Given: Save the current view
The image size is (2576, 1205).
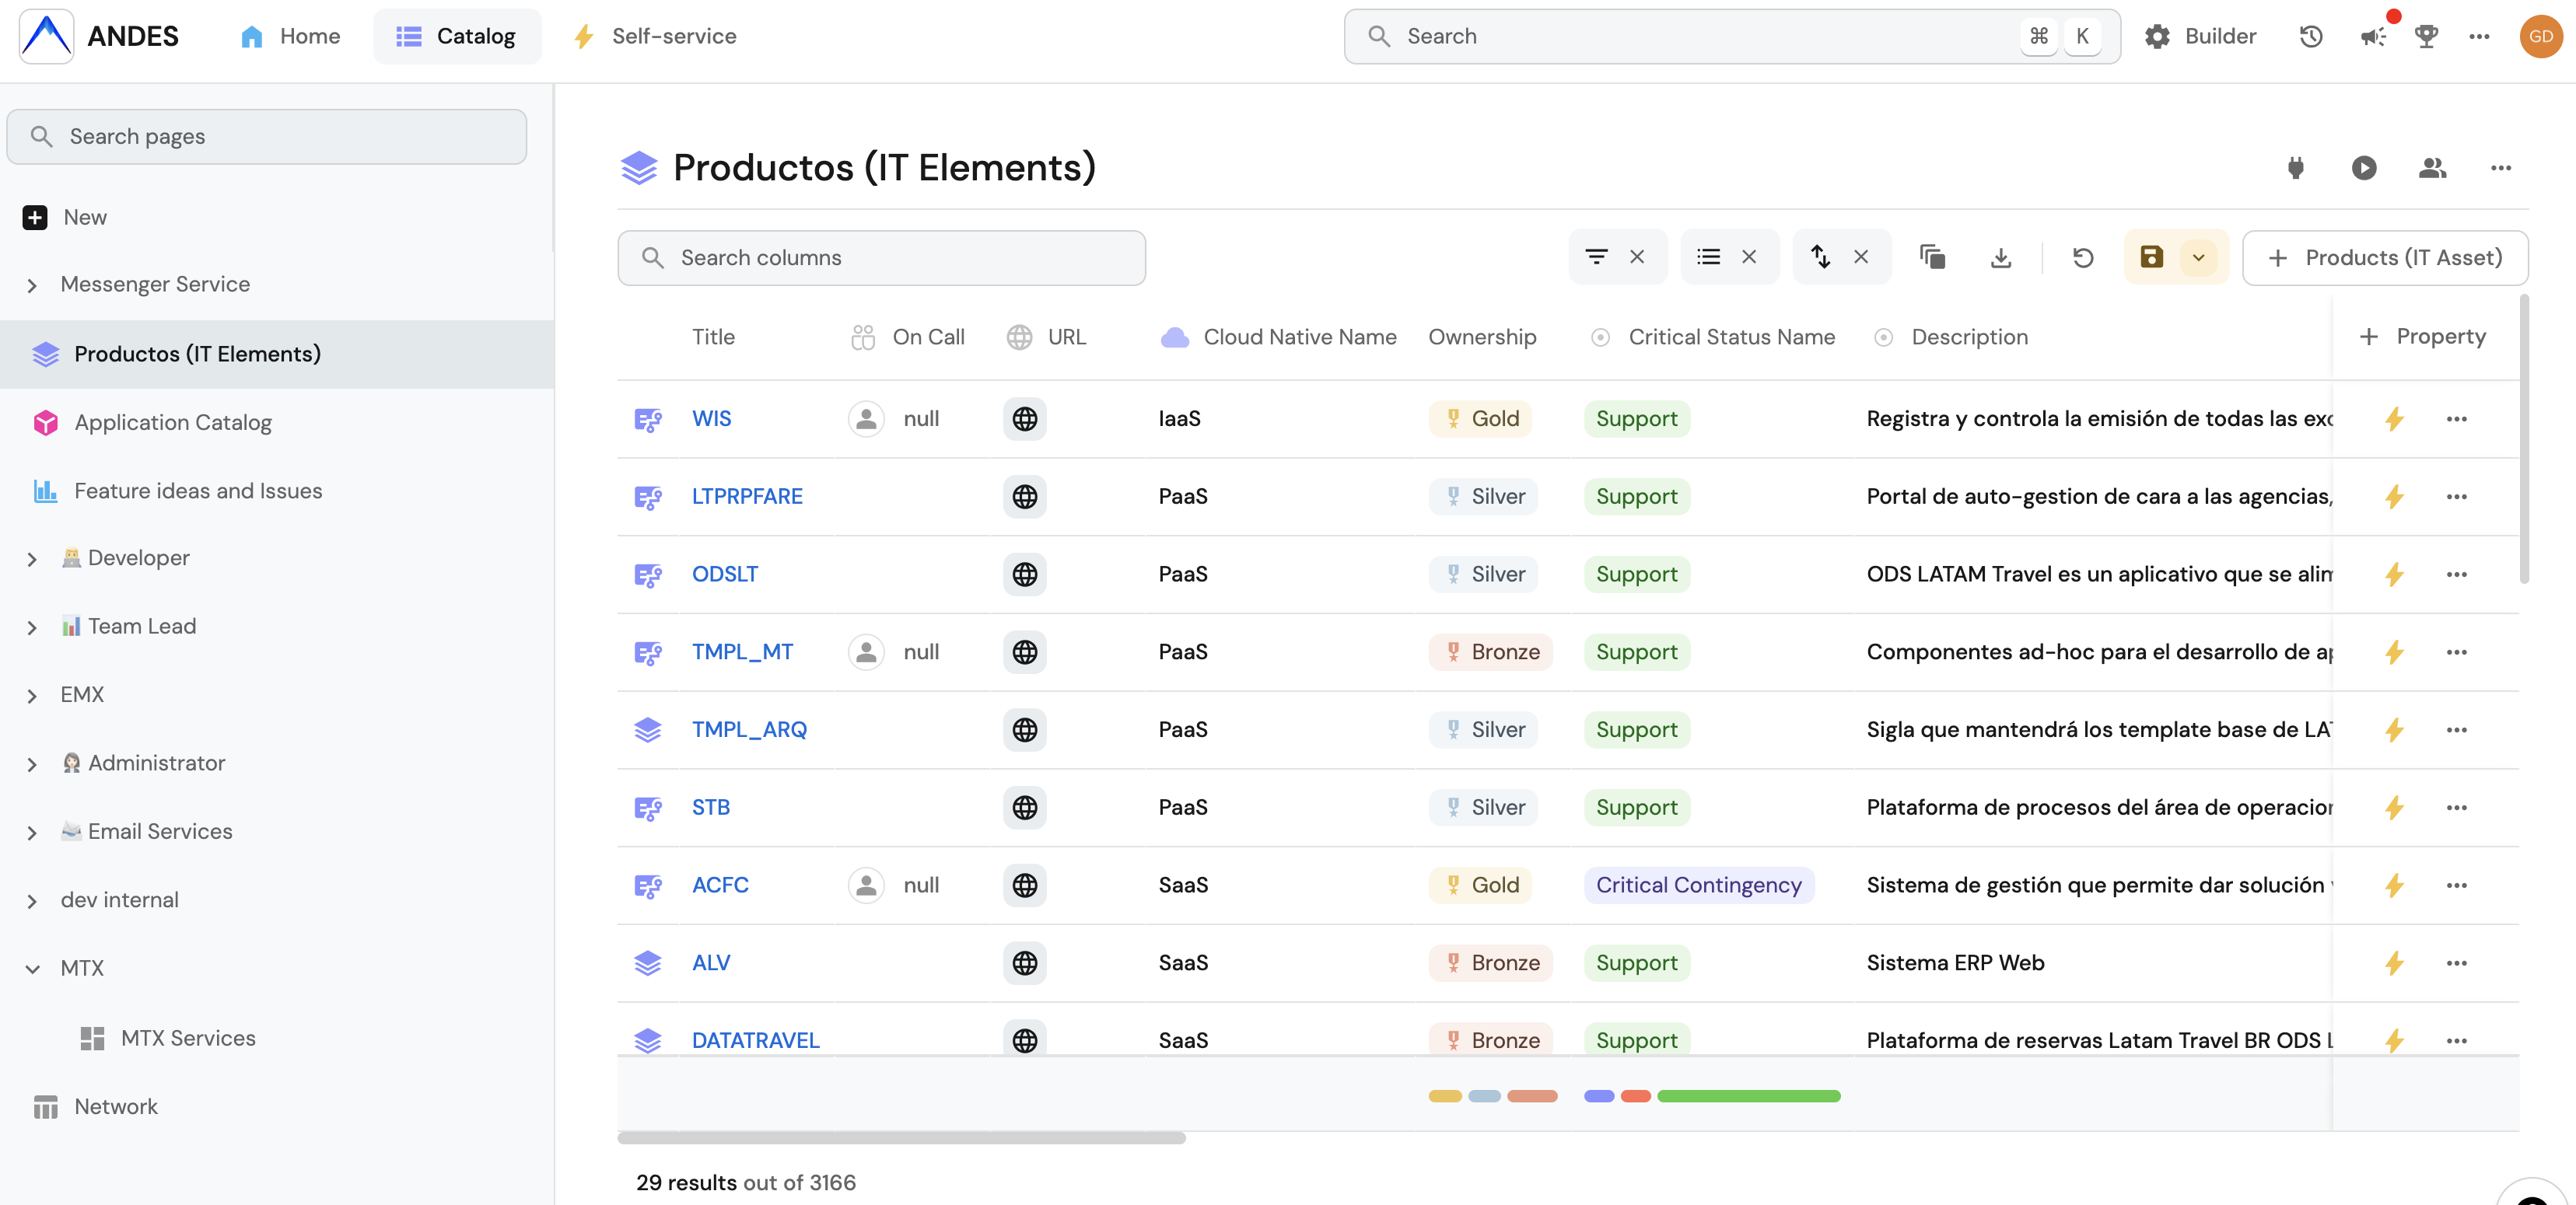Looking at the screenshot, I should coord(2151,258).
